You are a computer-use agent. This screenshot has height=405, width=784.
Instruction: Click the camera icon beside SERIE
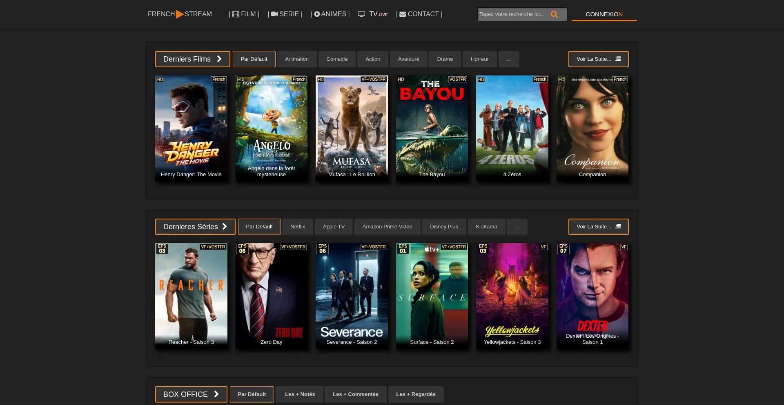pos(274,14)
